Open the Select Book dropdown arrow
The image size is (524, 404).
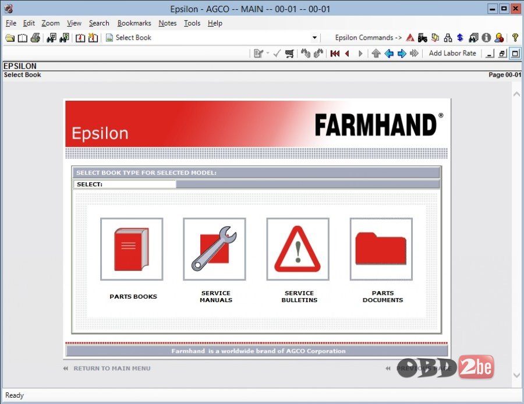(x=314, y=38)
